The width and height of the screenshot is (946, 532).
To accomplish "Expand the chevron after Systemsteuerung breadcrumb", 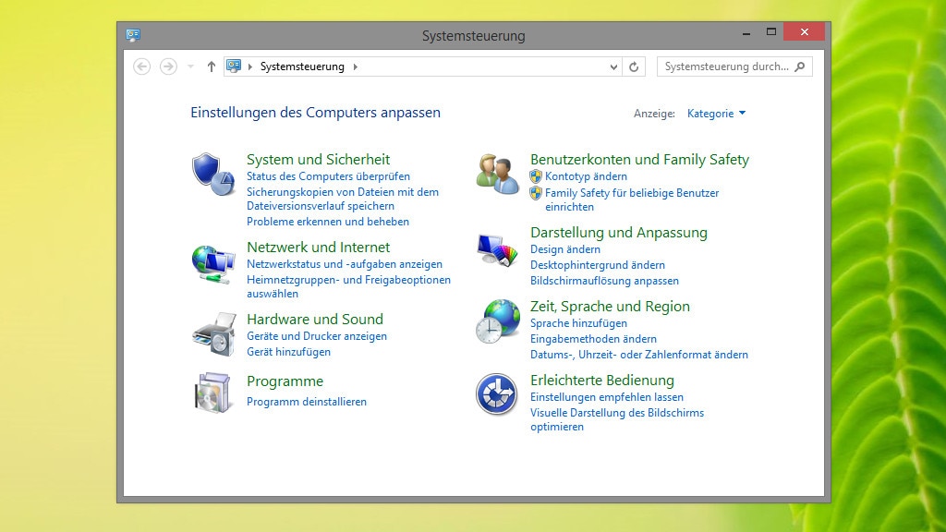I will [x=356, y=66].
